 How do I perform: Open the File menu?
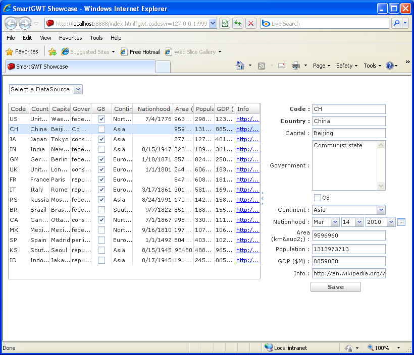[x=11, y=38]
